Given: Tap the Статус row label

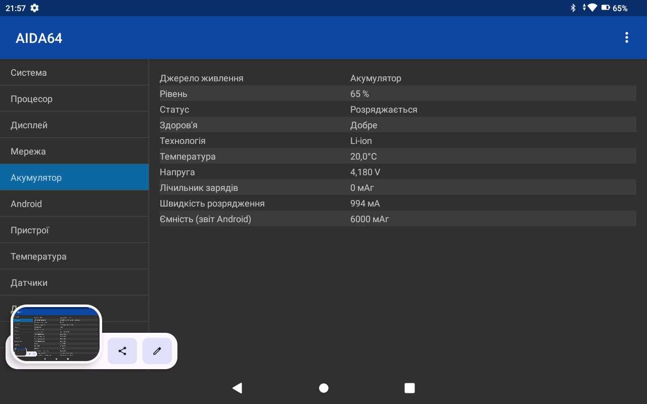Looking at the screenshot, I should [x=174, y=110].
